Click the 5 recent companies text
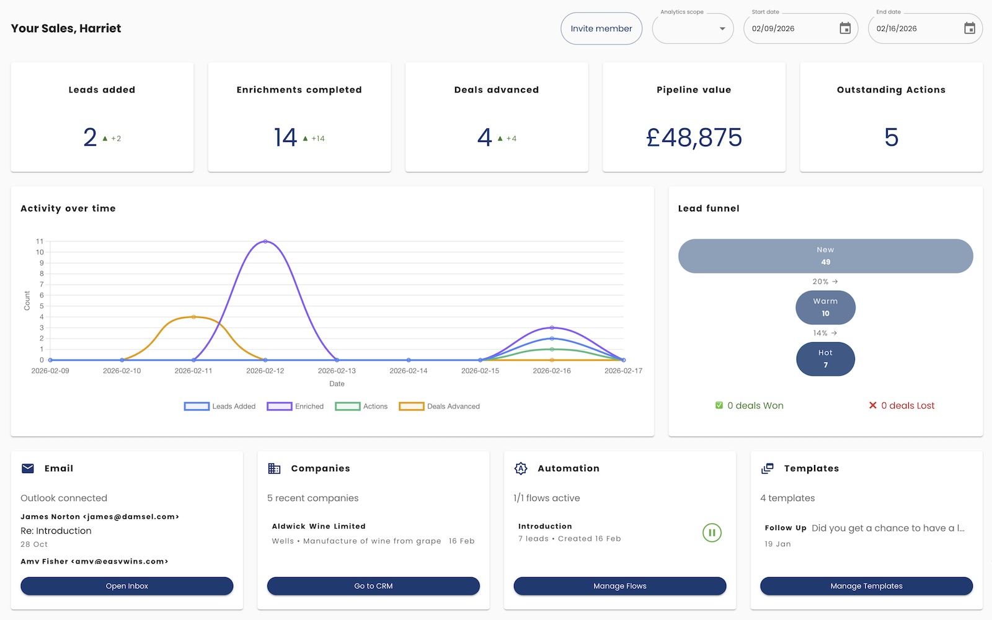 pyautogui.click(x=313, y=498)
